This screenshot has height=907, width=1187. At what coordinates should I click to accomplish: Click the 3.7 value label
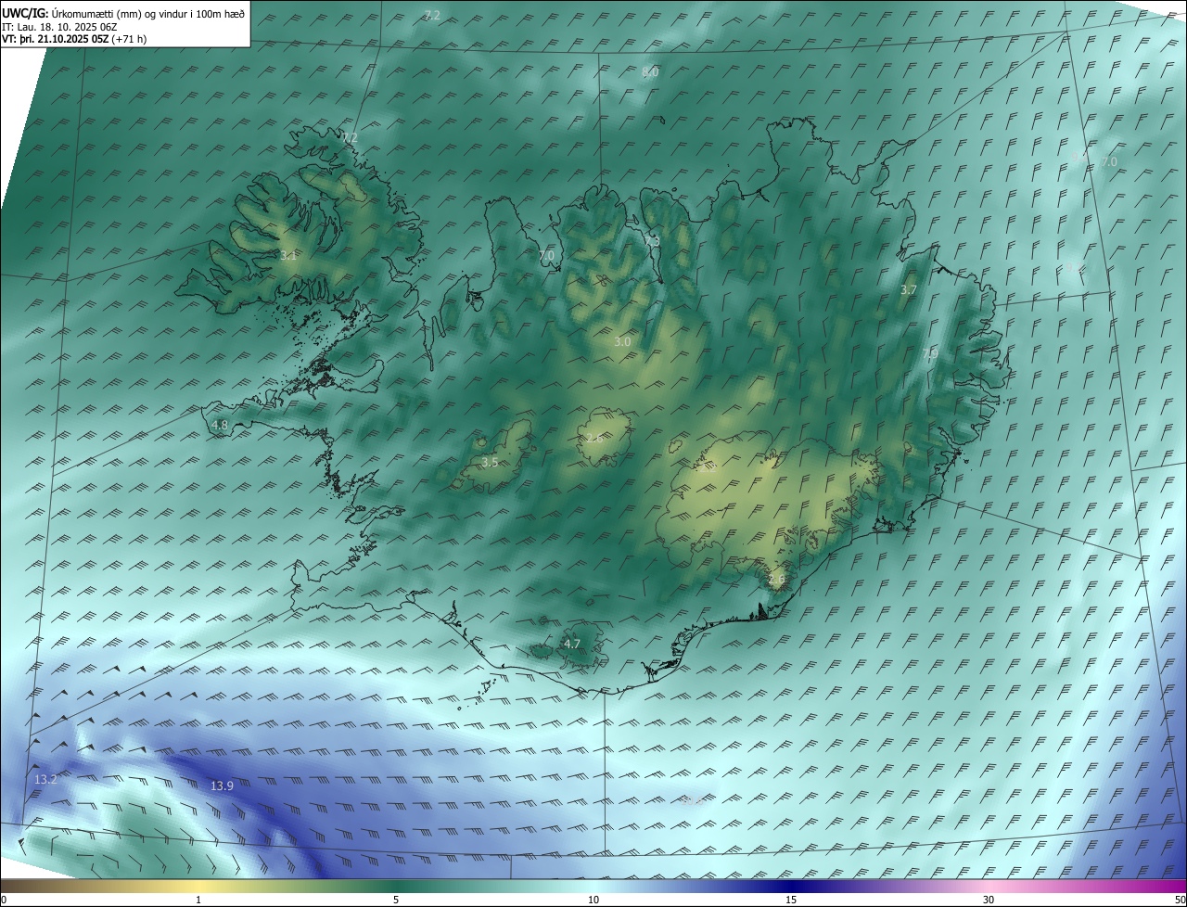[909, 290]
